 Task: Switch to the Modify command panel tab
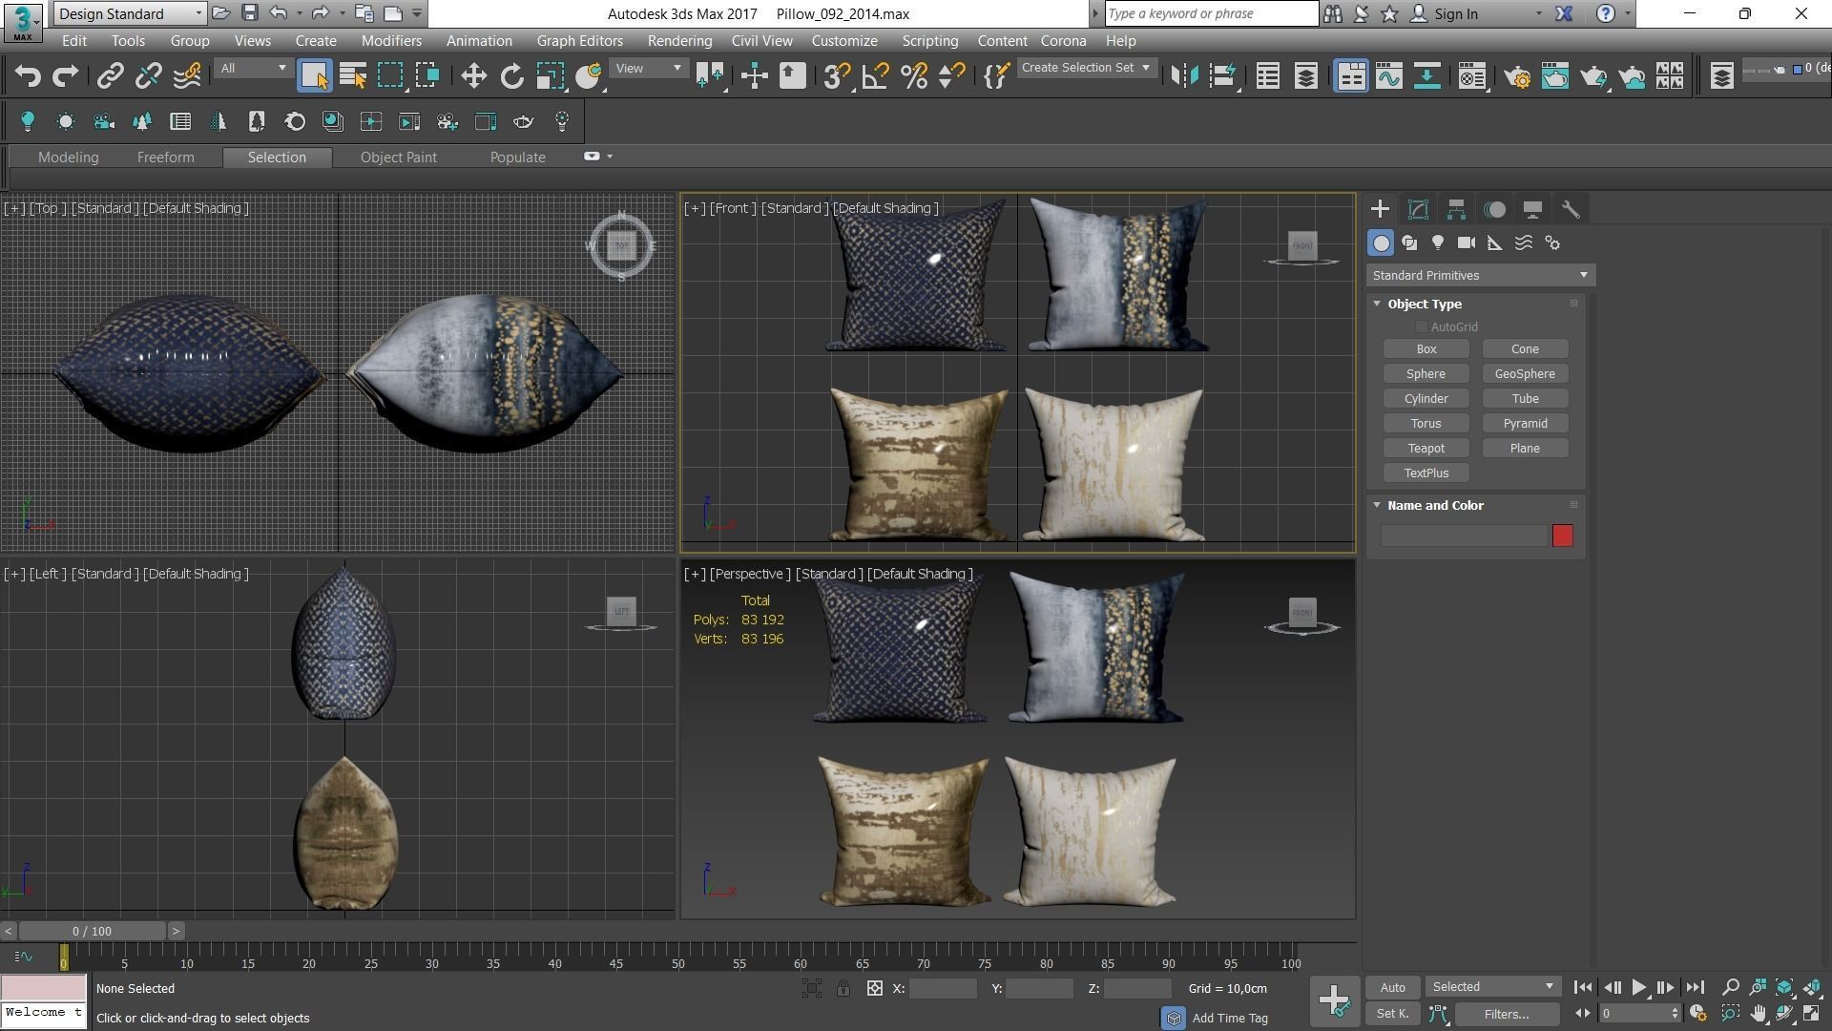pyautogui.click(x=1418, y=209)
